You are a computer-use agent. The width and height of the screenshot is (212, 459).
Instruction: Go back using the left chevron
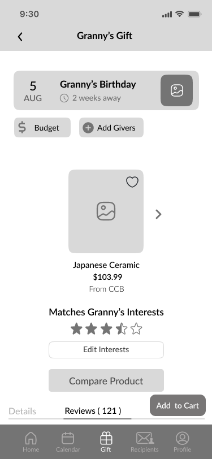(x=20, y=37)
